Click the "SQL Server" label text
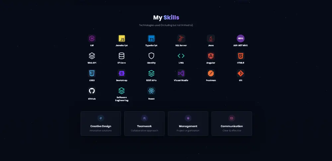332x161 pixels. click(181, 45)
